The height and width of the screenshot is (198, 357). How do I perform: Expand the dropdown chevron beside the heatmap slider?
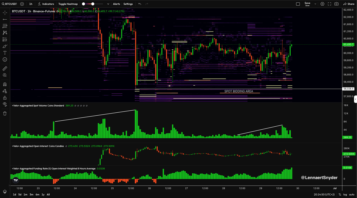point(108,4)
